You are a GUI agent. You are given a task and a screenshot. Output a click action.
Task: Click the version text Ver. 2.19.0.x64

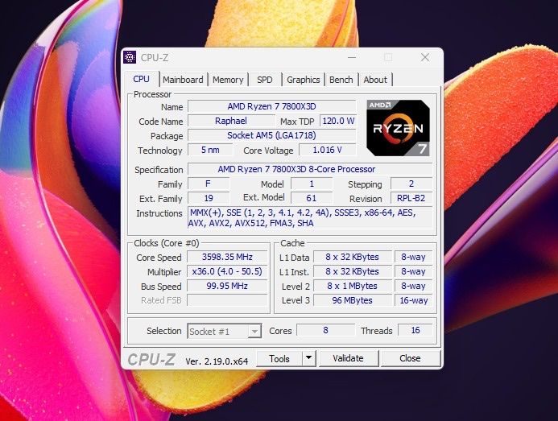[x=217, y=361]
